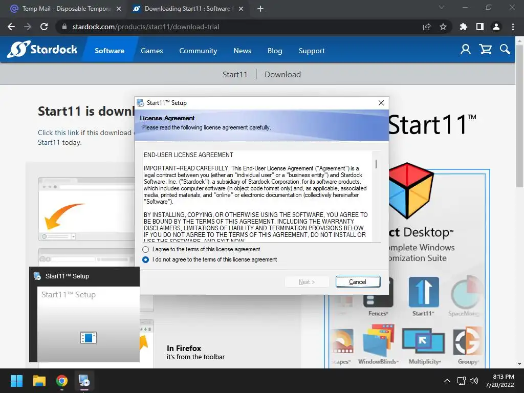Click the page scrollbar down arrow
Screen dimensions: 524x393
click(x=519, y=364)
